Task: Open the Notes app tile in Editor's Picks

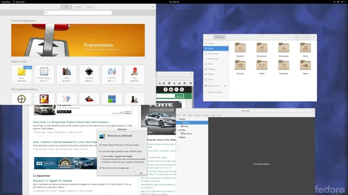Action: (x=21, y=74)
